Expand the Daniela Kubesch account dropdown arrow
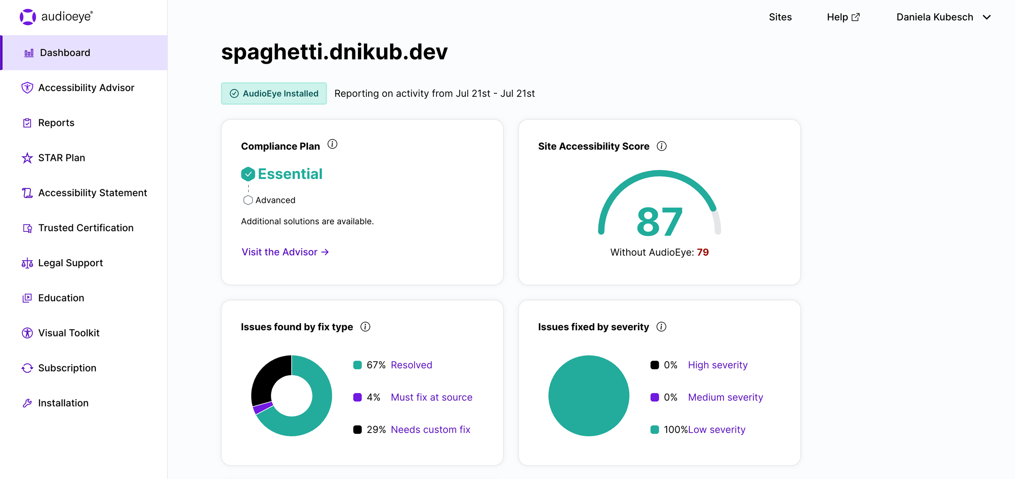Viewport: 1015px width, 479px height. (x=987, y=17)
